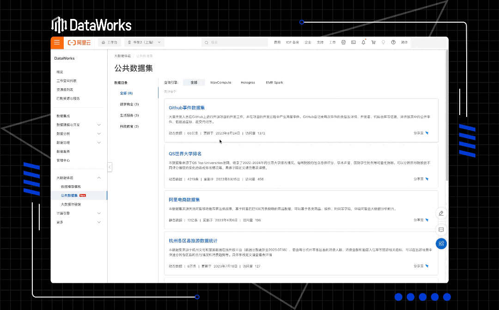499x310 pixels.
Task: Click the lightbulb suggestions icon
Action: pos(383,42)
